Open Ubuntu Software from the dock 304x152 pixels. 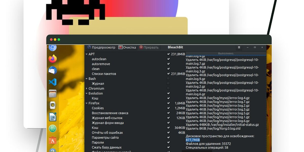53,140
